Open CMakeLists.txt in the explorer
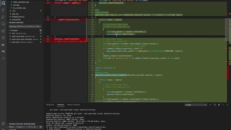This screenshot has width=231, height=130. coord(18,17)
